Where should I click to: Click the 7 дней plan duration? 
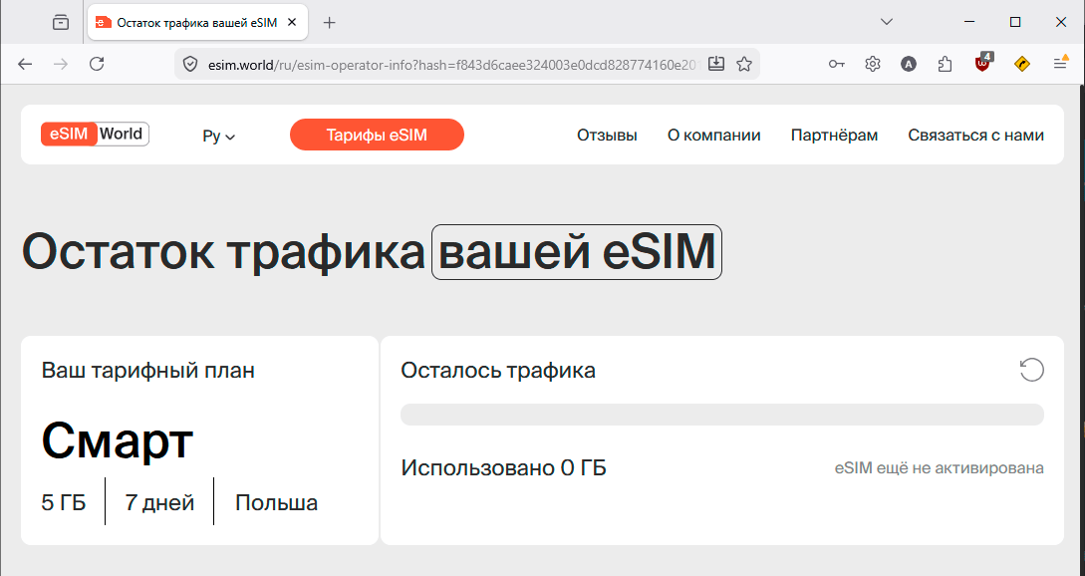pyautogui.click(x=159, y=502)
